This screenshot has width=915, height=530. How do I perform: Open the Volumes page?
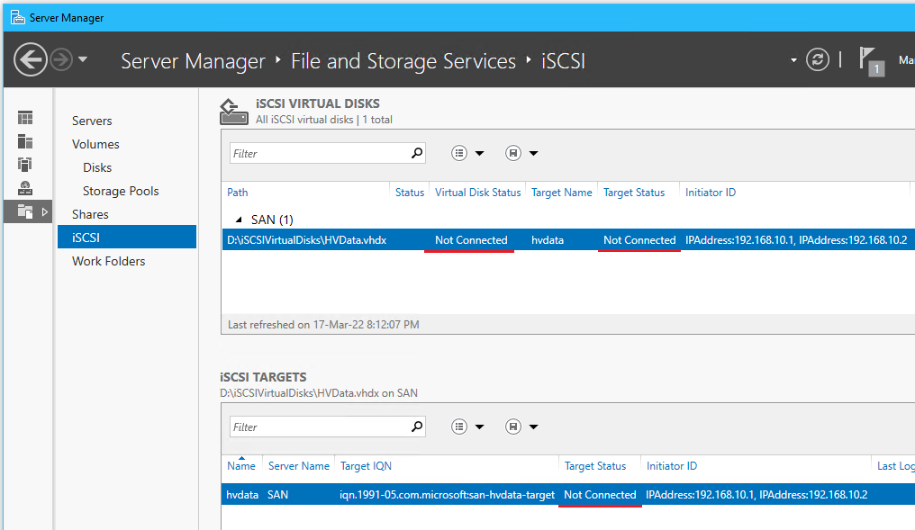[95, 144]
